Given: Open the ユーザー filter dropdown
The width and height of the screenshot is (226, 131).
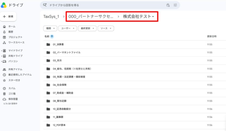Looking at the screenshot, I should [x=67, y=28].
